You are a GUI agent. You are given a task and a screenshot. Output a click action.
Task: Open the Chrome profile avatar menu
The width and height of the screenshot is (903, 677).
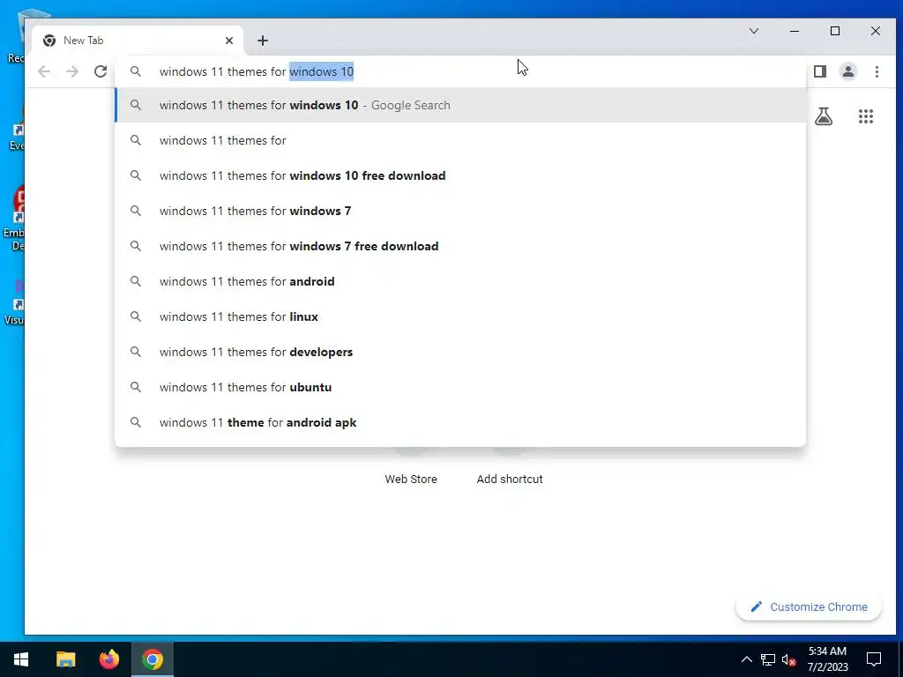pyautogui.click(x=848, y=71)
